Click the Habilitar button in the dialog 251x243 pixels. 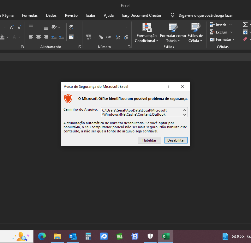149,140
